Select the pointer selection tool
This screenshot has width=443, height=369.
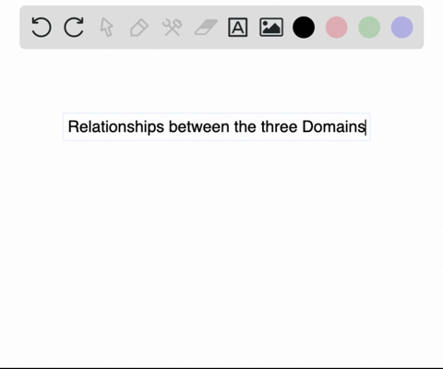[107, 28]
